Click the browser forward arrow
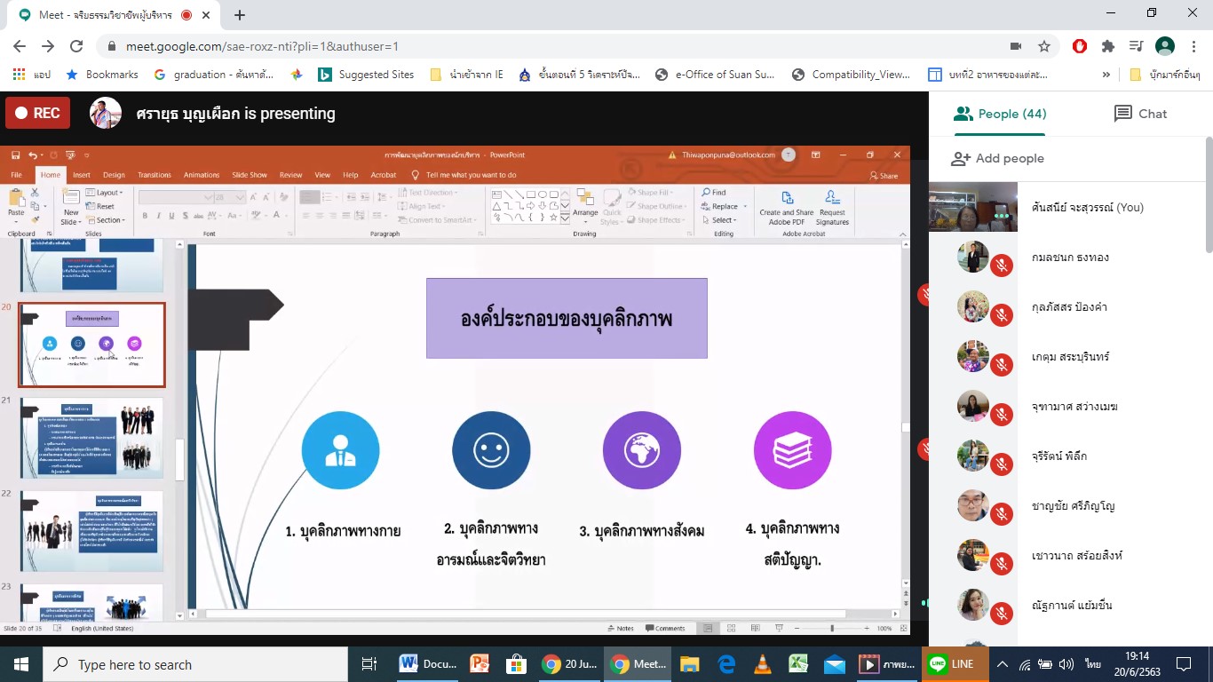The height and width of the screenshot is (682, 1213). [48, 46]
